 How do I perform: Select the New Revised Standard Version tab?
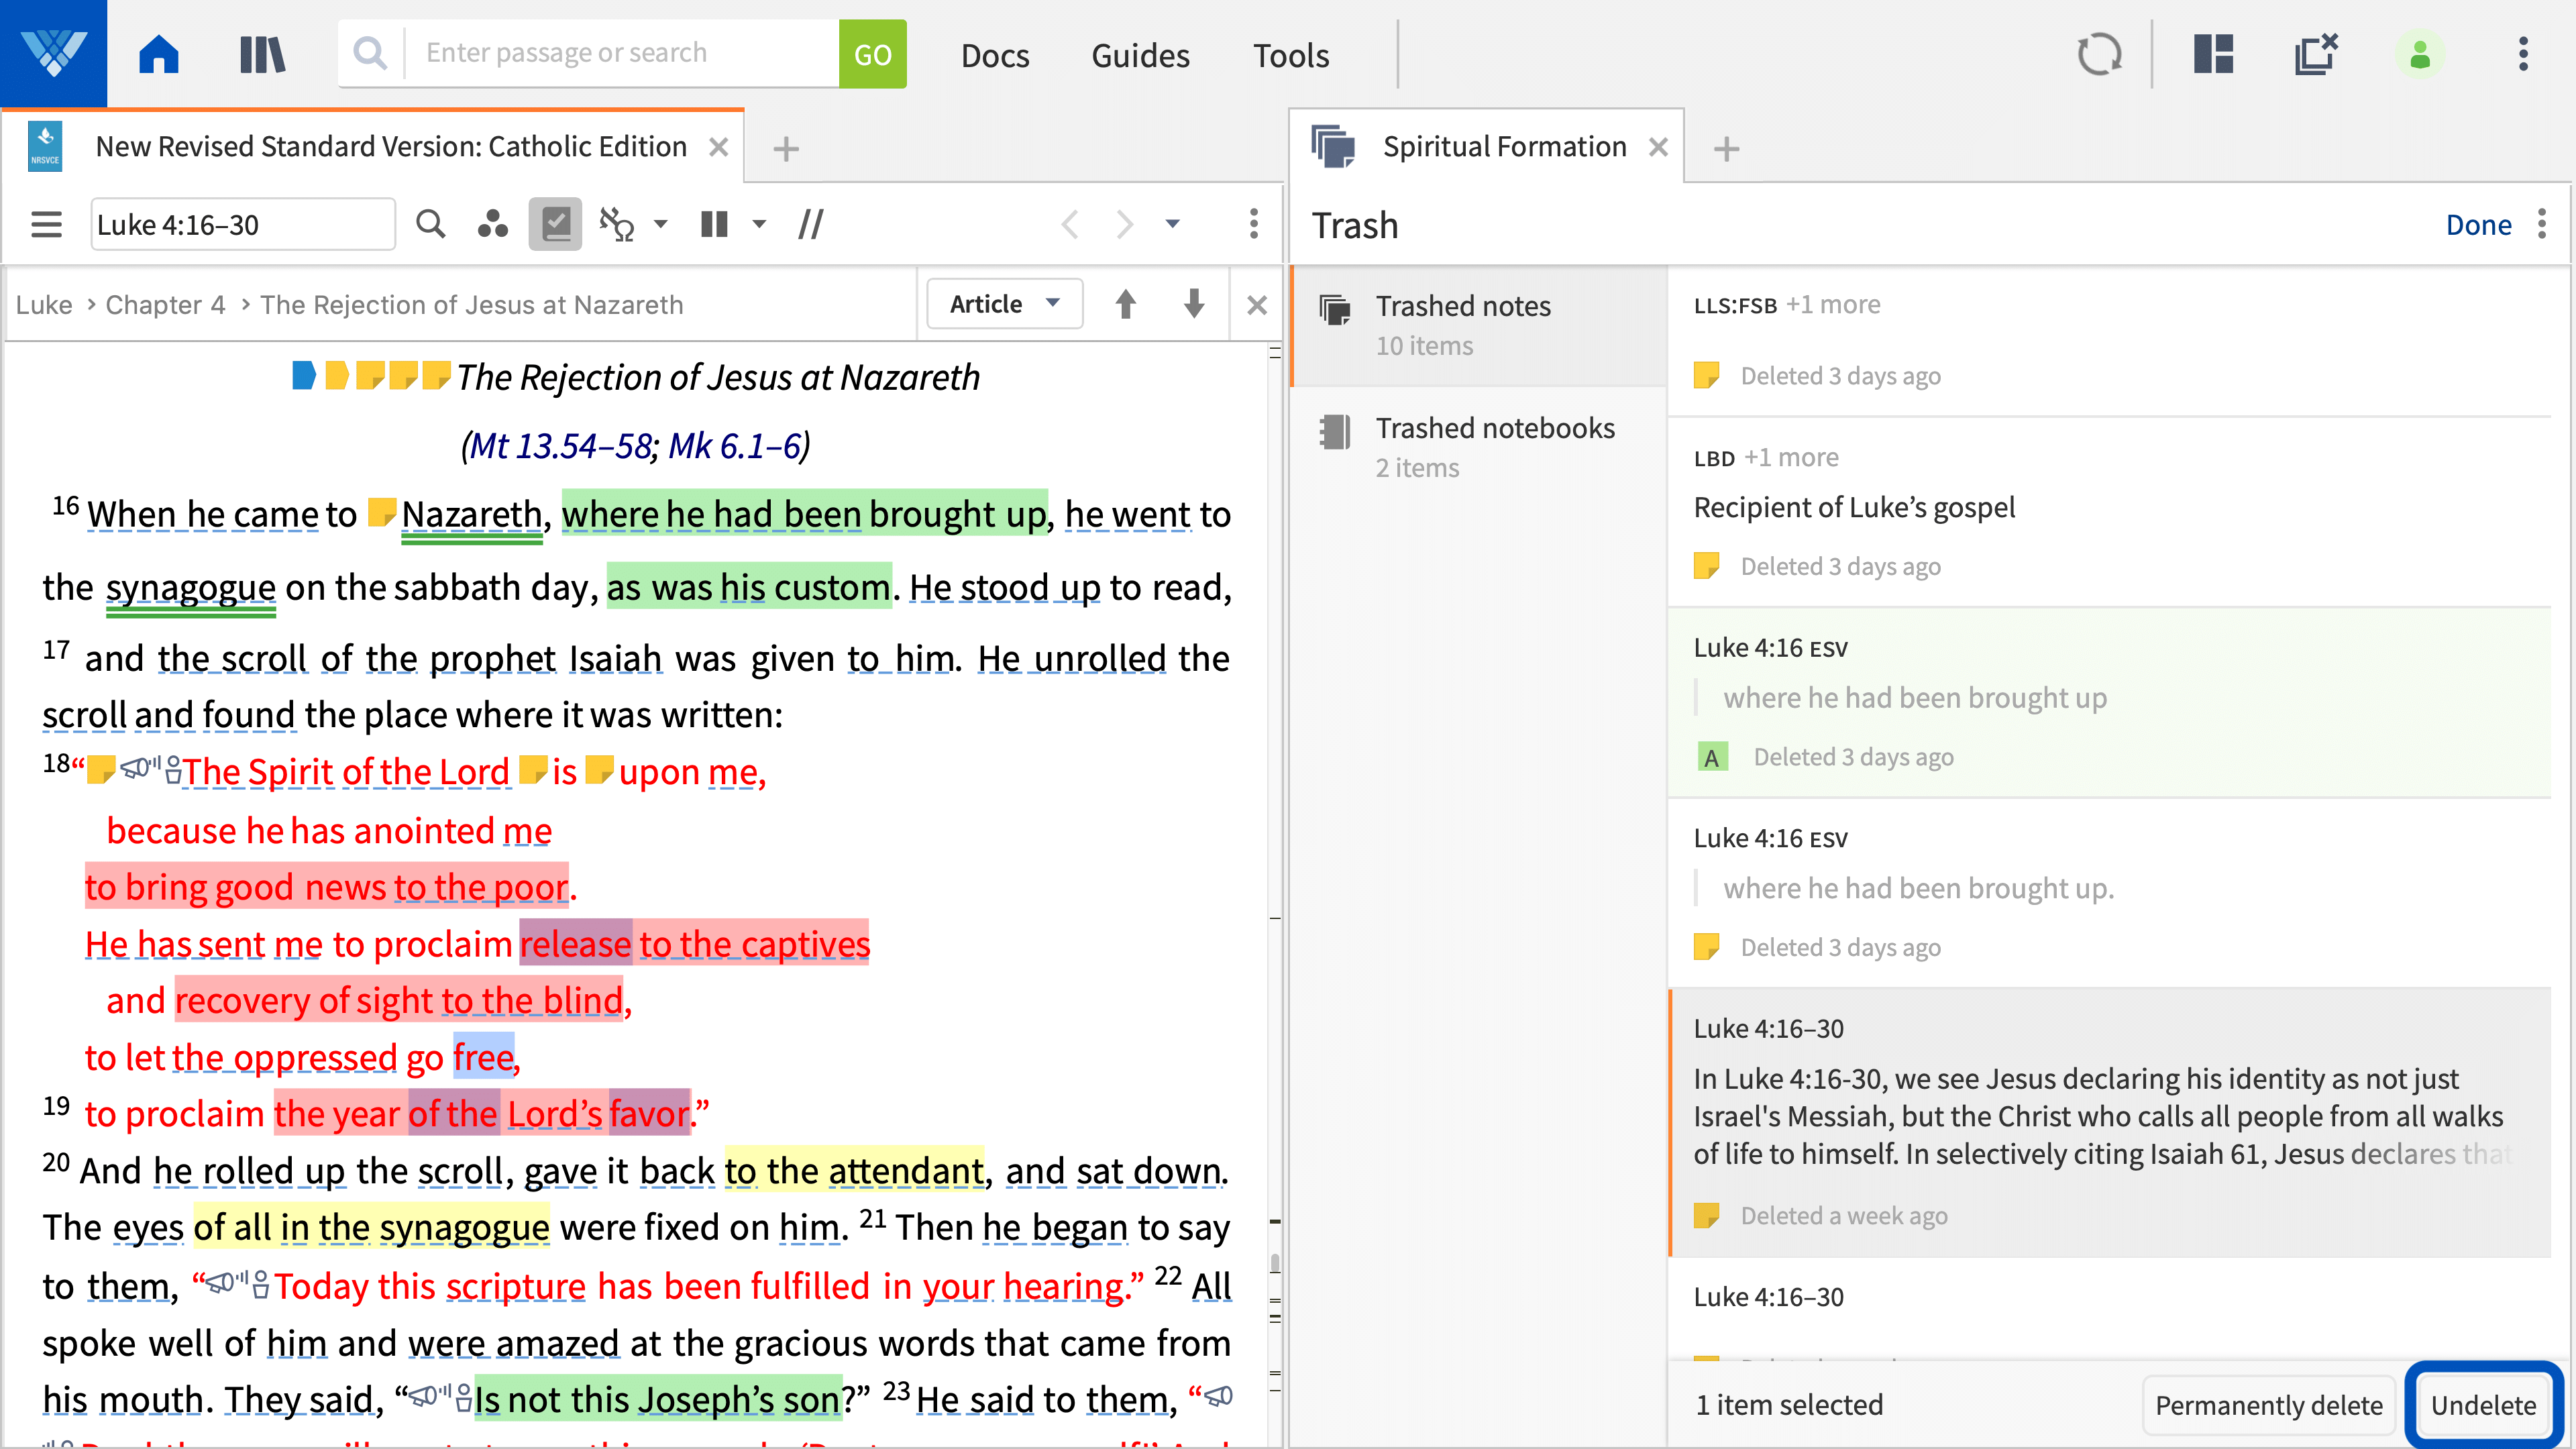click(x=391, y=147)
